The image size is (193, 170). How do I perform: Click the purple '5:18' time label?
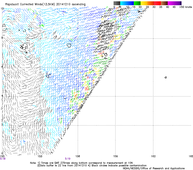pyautogui.click(x=3, y=159)
